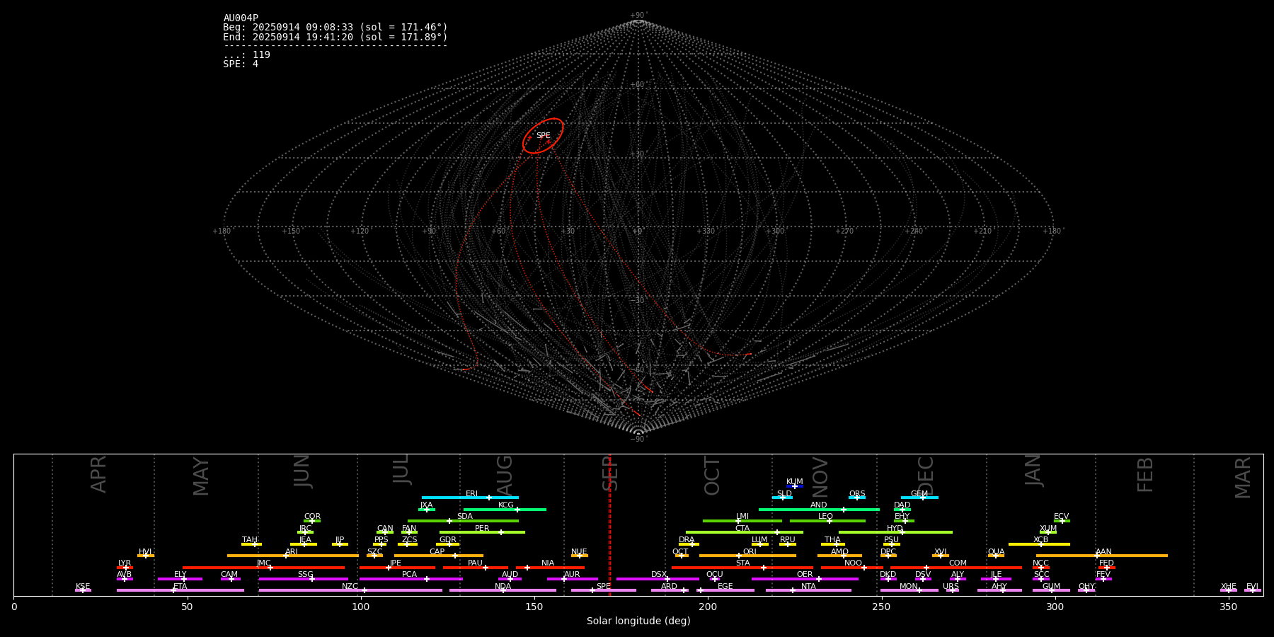Click the DSX shower label

coord(659,574)
